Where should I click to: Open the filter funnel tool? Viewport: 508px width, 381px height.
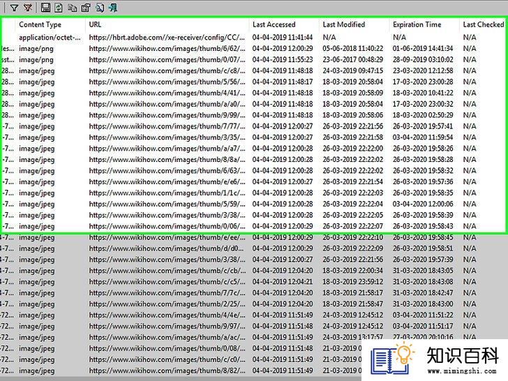[14, 8]
